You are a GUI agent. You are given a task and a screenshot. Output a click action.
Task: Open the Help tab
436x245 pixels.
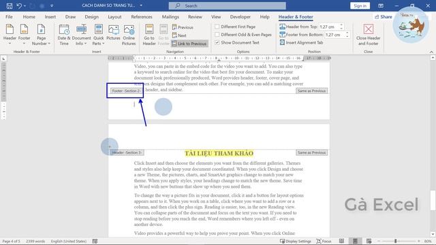tap(264, 17)
